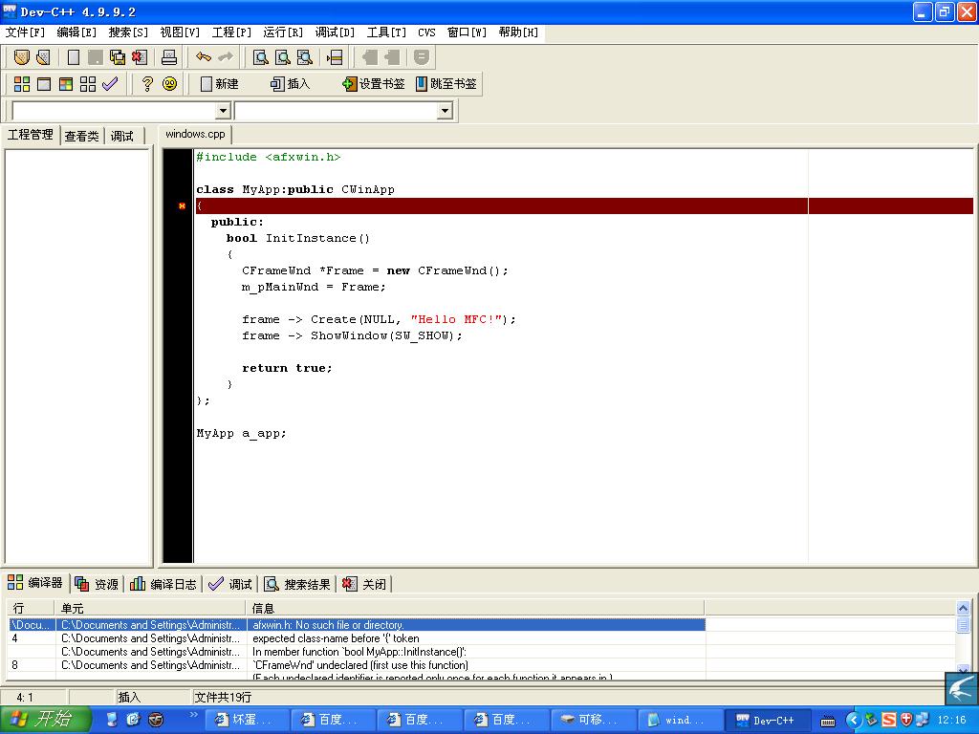
Task: Click the Close file red-X toolbar icon
Action: coord(140,57)
